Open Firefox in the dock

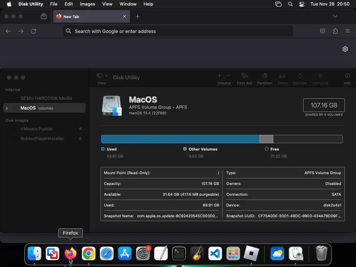70,253
